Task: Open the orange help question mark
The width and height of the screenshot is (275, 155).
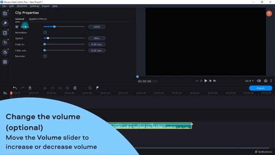Action: (269, 13)
